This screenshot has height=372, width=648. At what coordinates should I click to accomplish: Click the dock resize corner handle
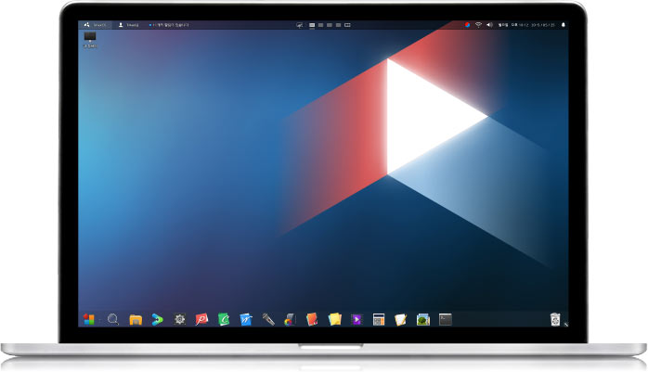click(x=565, y=325)
